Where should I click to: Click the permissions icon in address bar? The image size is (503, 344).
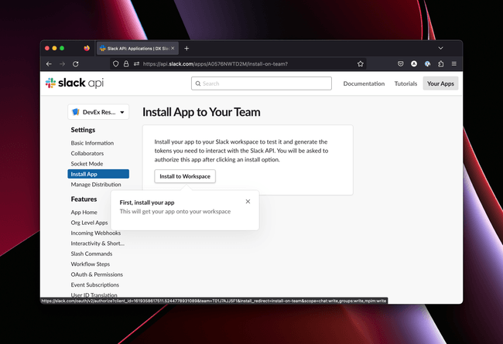(x=136, y=64)
